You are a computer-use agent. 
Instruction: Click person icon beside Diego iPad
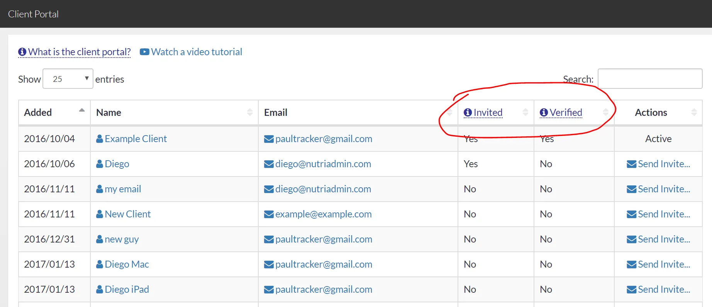(100, 289)
